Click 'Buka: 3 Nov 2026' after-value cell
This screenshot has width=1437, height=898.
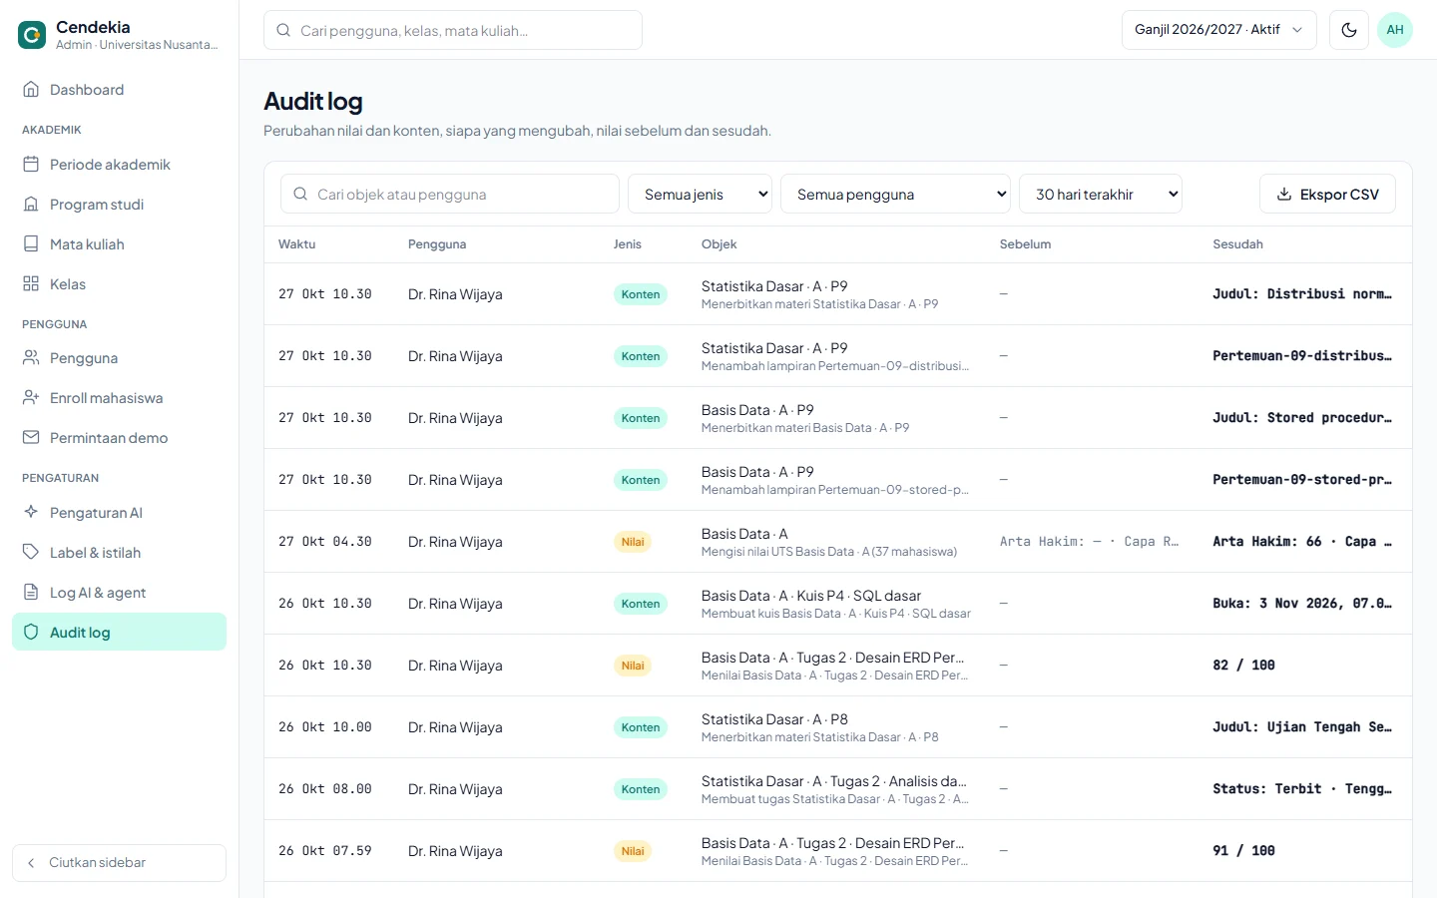pos(1302,604)
